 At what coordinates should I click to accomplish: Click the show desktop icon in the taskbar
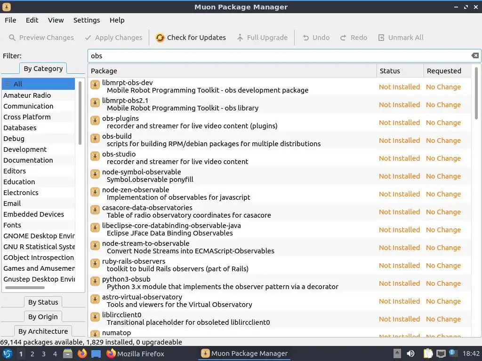click(x=96, y=353)
